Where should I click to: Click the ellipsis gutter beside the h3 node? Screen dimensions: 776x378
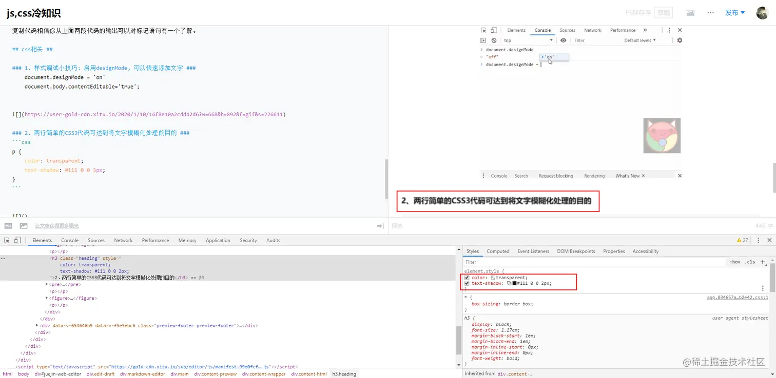coord(4,259)
